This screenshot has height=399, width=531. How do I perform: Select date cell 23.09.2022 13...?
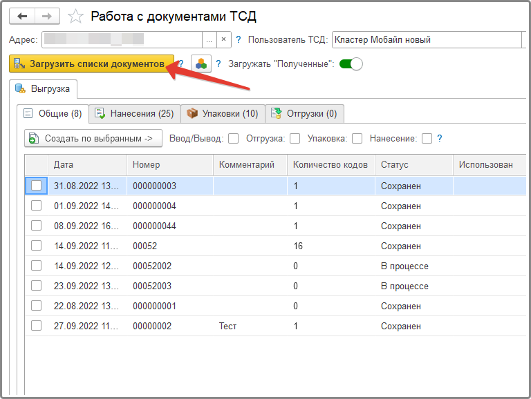click(87, 286)
